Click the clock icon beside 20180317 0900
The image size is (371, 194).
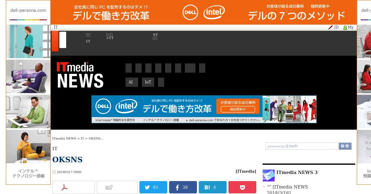54,172
